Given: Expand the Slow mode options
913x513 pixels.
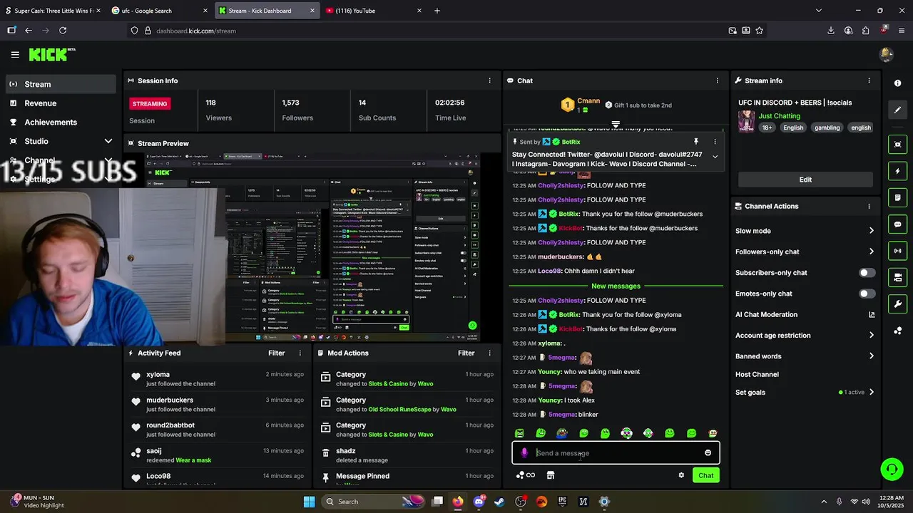Looking at the screenshot, I should tap(871, 231).
